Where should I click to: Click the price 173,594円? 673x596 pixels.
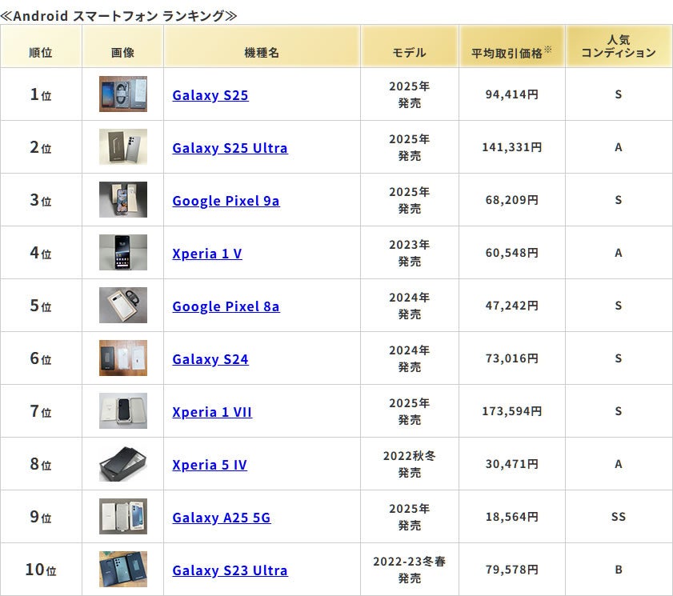point(511,411)
